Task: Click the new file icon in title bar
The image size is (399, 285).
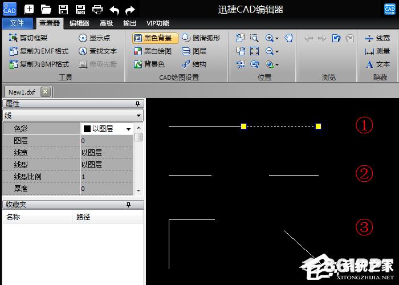Action: (28, 10)
